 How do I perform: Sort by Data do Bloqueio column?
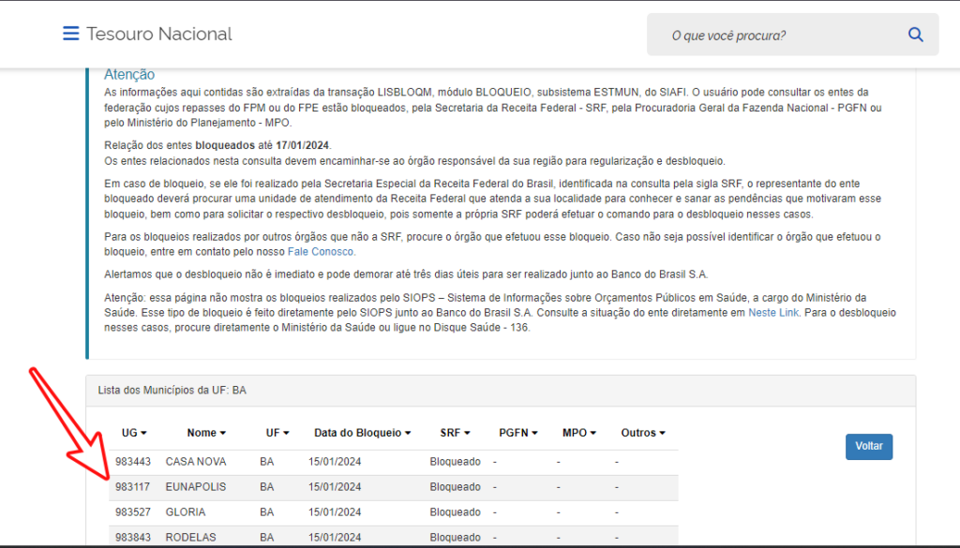point(362,433)
